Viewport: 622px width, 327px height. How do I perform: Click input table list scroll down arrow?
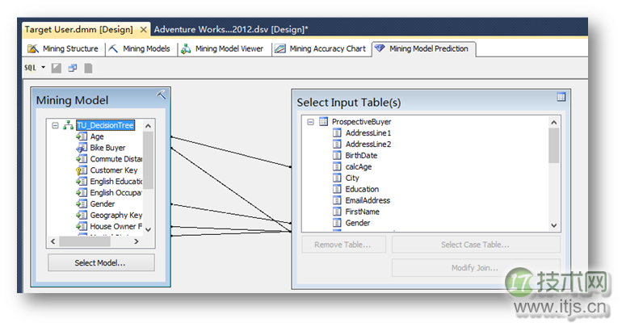554,225
